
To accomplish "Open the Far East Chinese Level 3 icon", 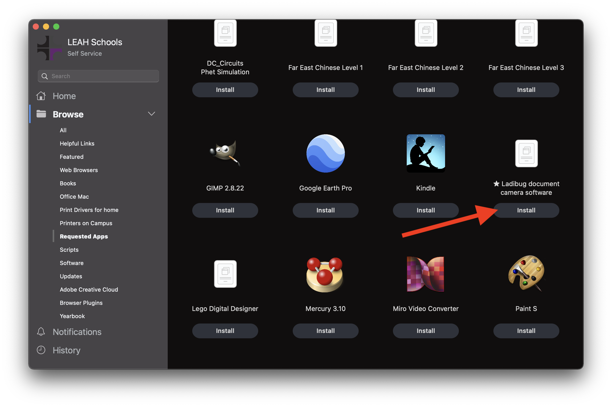I will pos(526,33).
